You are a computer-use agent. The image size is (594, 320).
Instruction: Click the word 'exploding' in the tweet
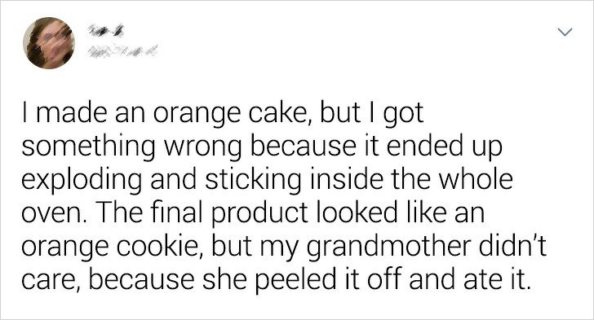pyautogui.click(x=82, y=181)
